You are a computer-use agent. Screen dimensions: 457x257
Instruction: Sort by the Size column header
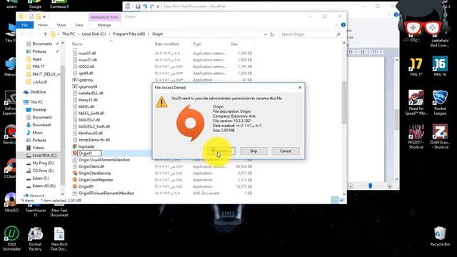coord(234,44)
